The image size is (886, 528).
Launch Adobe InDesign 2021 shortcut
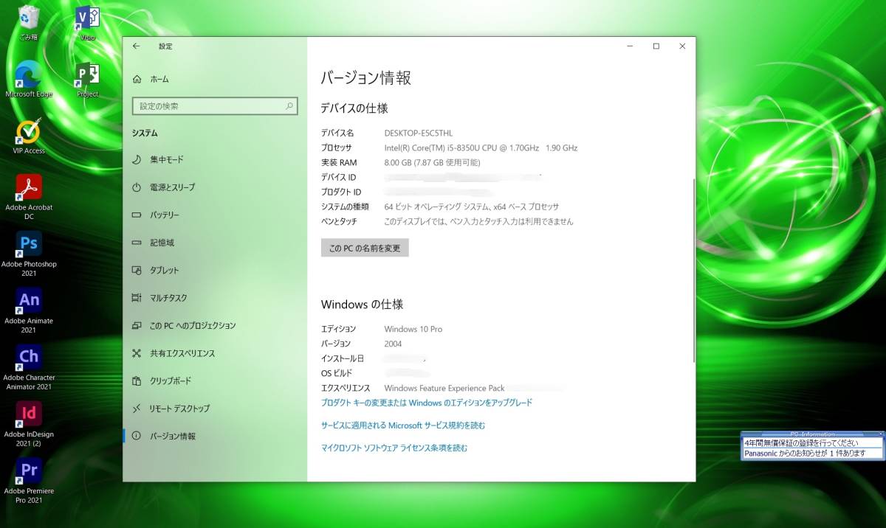click(29, 424)
